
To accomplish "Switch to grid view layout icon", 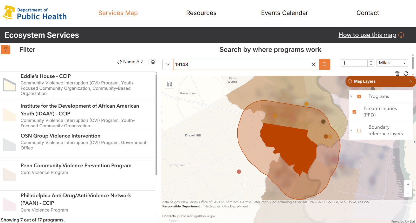I will pyautogui.click(x=153, y=62).
